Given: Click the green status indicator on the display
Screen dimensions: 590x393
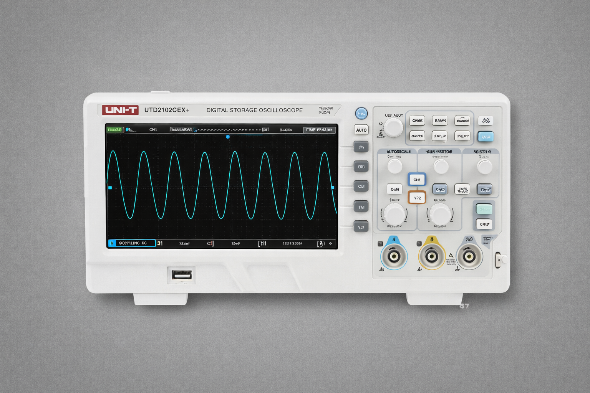Looking at the screenshot, I should click(x=114, y=130).
